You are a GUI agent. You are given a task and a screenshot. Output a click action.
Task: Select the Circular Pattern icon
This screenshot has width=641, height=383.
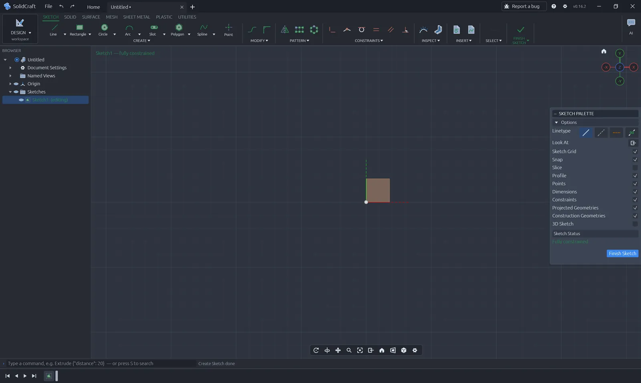coord(314,30)
